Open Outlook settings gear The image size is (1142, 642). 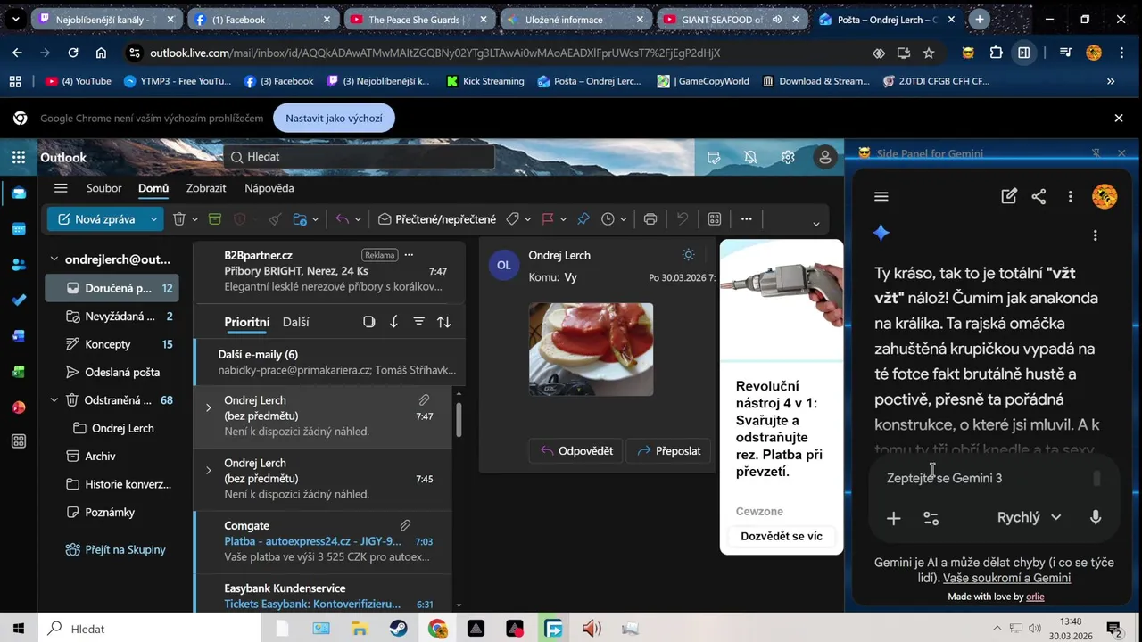click(788, 158)
